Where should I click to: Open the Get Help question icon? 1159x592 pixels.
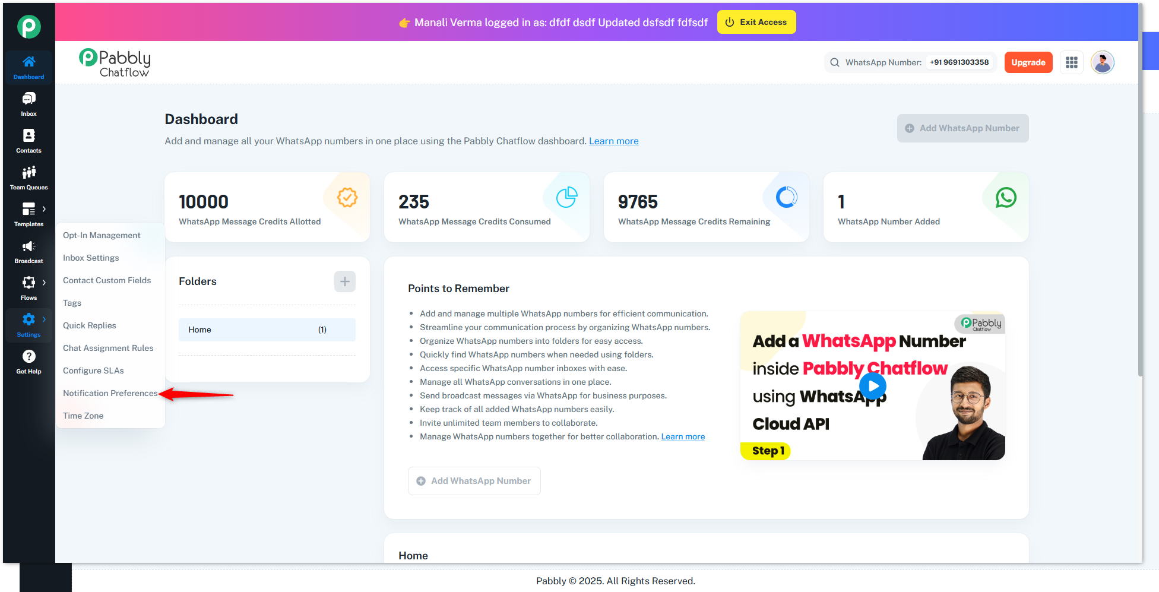click(x=28, y=356)
